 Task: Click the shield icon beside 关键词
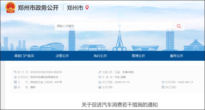[x=100, y=77]
